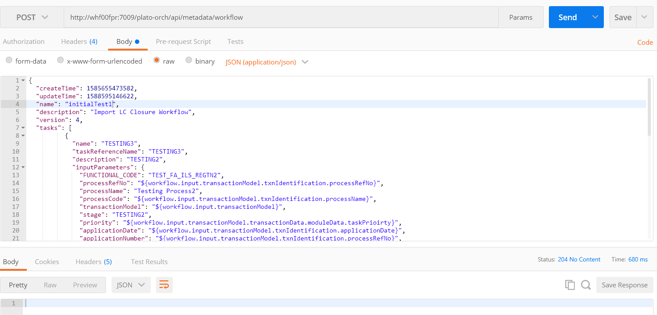
Task: Copy response to clipboard icon
Action: tap(570, 285)
